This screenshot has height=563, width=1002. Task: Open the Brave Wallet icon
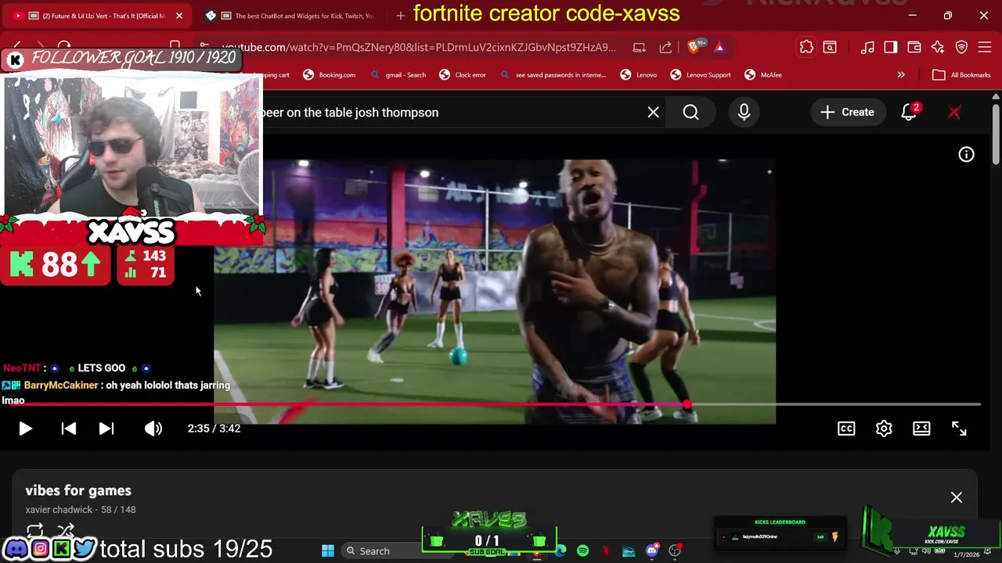pyautogui.click(x=914, y=48)
